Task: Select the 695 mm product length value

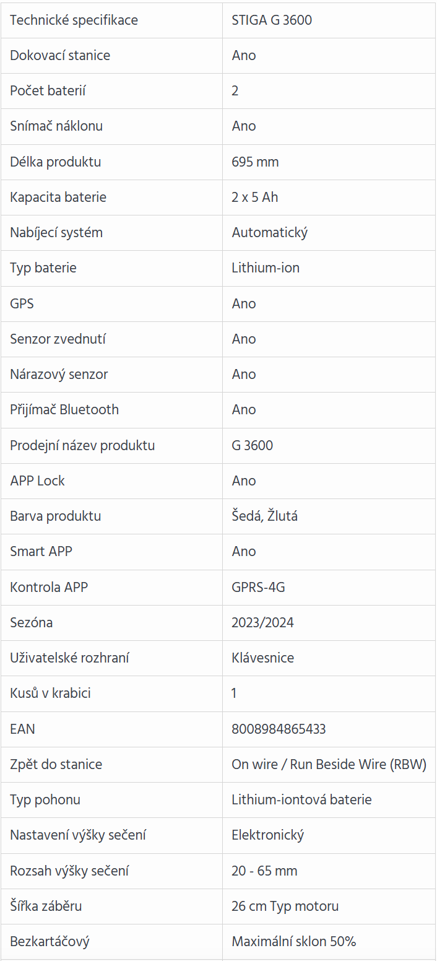Action: (x=255, y=162)
